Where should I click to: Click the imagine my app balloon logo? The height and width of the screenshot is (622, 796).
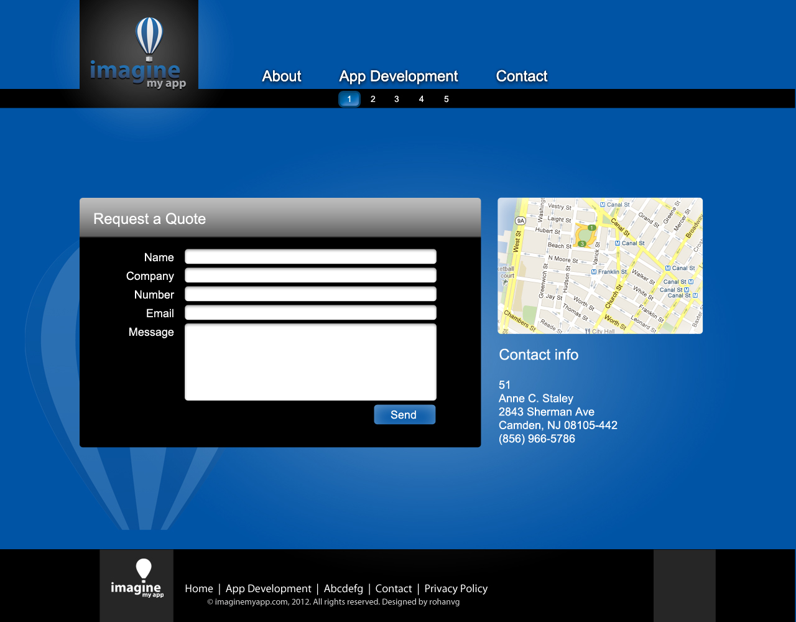pyautogui.click(x=139, y=54)
